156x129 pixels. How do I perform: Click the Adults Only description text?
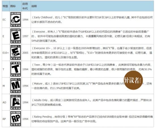point(92,102)
